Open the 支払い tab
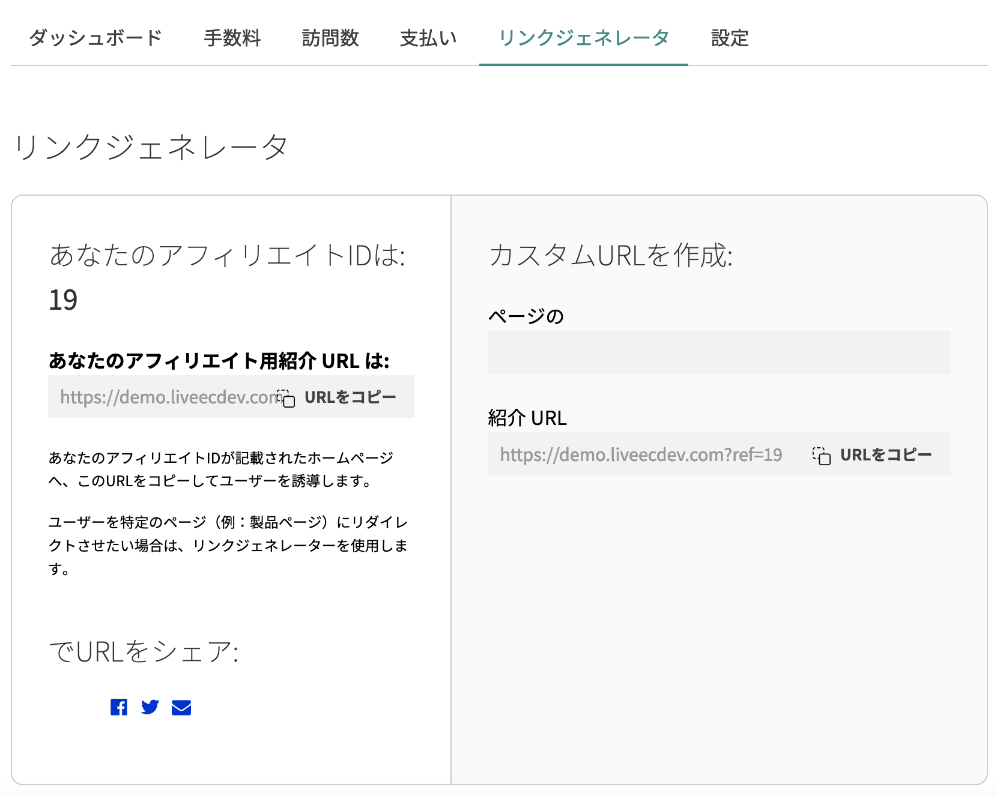 (x=428, y=38)
